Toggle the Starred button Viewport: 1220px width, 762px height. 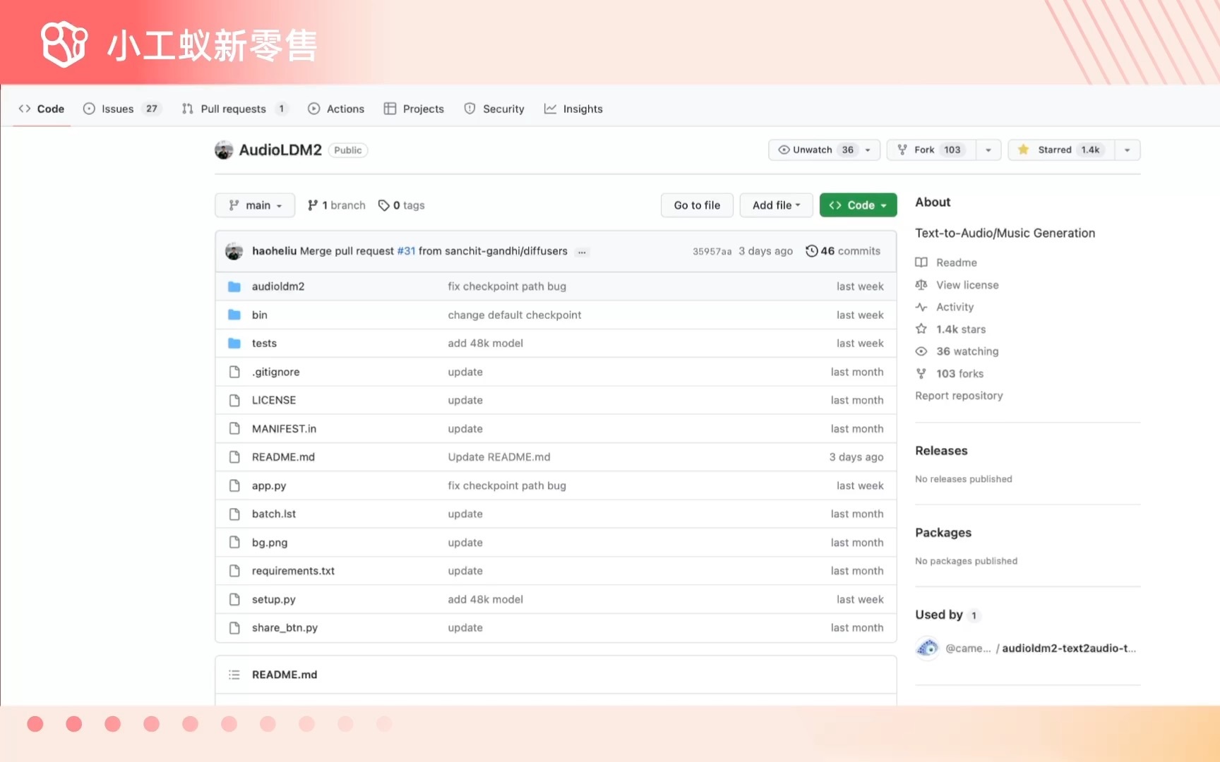click(1061, 150)
